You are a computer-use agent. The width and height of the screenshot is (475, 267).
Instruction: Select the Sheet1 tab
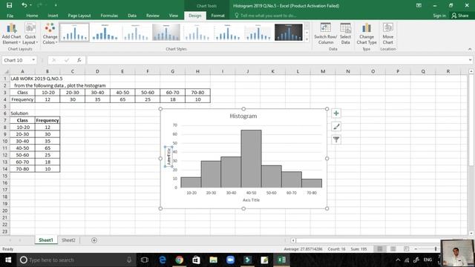coord(46,240)
